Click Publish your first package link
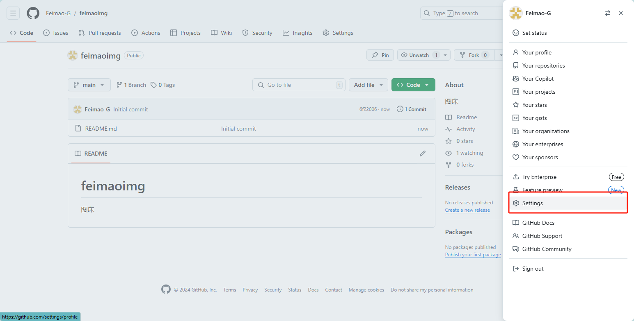The image size is (634, 321). pyautogui.click(x=473, y=255)
